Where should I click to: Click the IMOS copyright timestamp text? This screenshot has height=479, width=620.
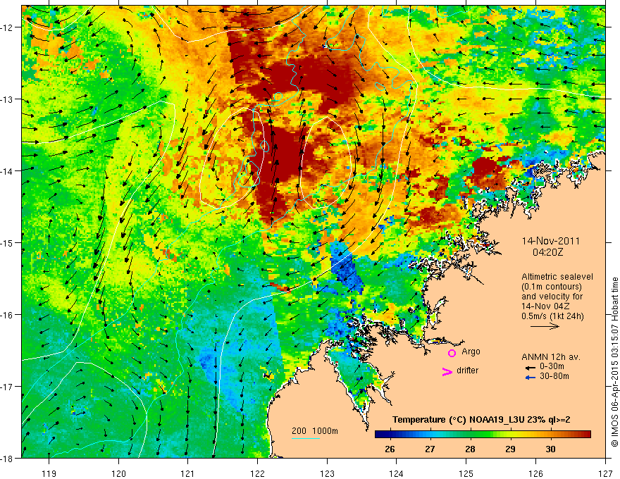614,361
